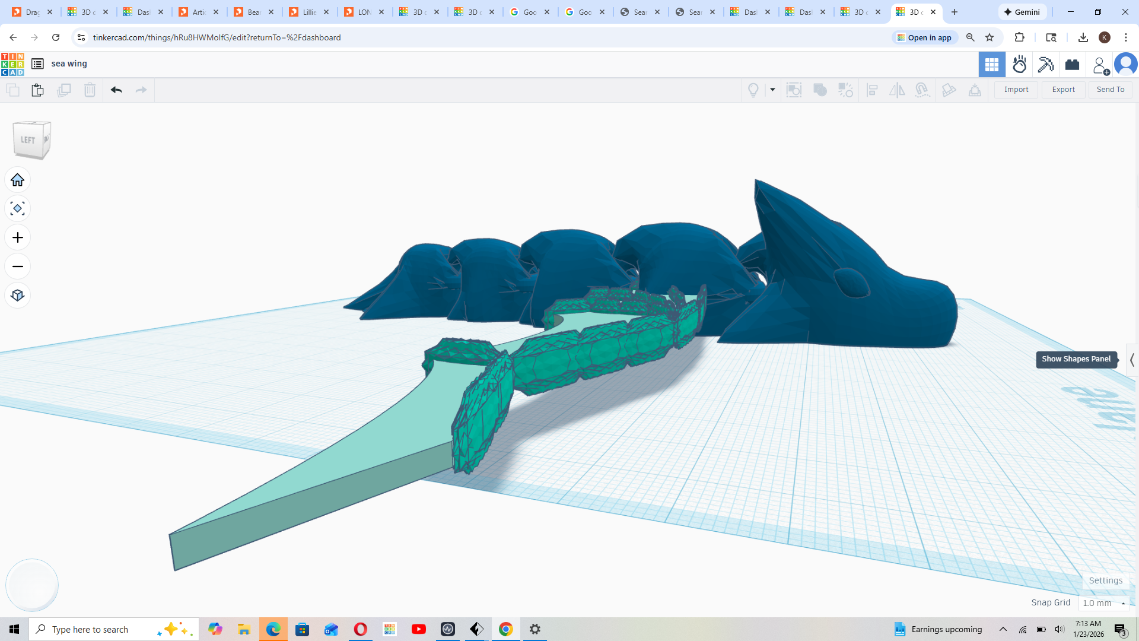Viewport: 1139px width, 641px height.
Task: Switch to the 'Lillie' browser tab
Action: pyautogui.click(x=310, y=12)
